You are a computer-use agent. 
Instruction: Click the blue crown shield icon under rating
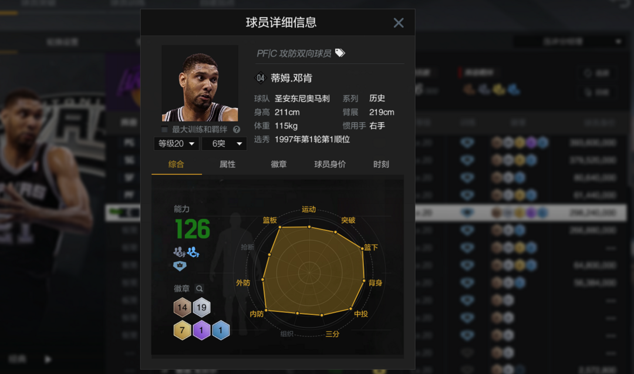[x=180, y=265]
